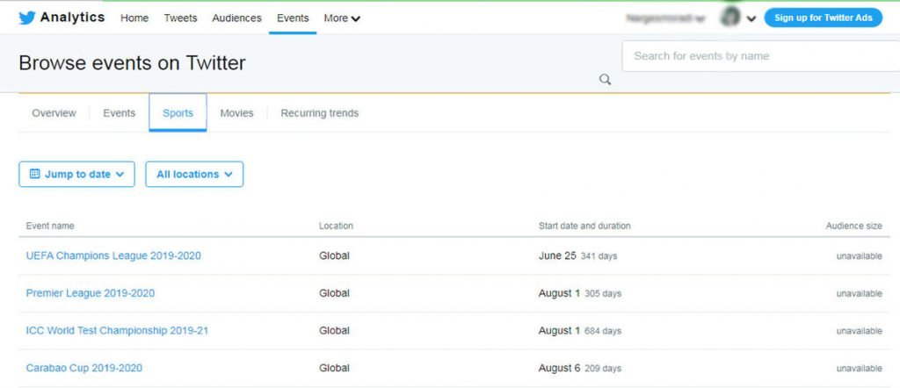The image size is (900, 388).
Task: Expand the account menu chevron beside avatar
Action: click(x=751, y=18)
